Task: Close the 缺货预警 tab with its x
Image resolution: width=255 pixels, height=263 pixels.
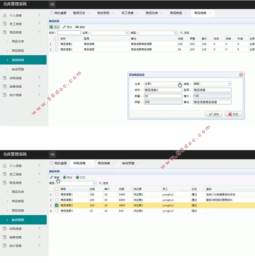Action: pos(138,163)
